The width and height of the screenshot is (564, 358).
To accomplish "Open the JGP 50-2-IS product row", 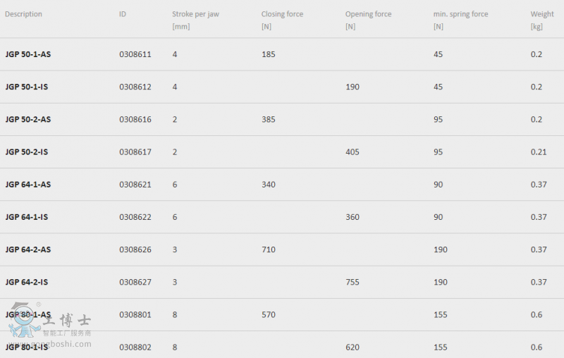I will pyautogui.click(x=282, y=152).
